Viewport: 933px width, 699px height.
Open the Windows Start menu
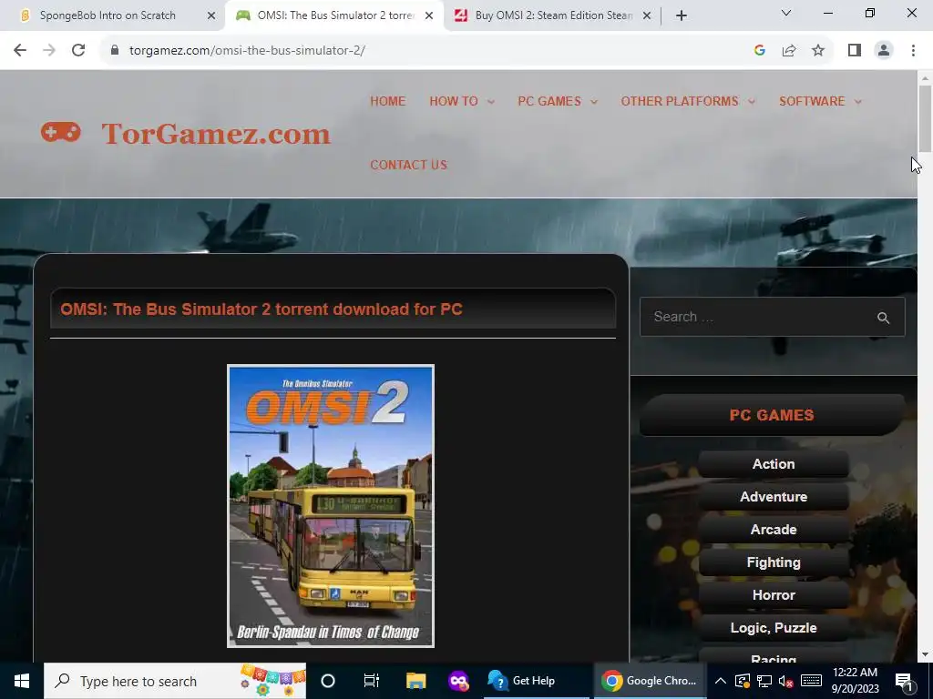(22, 681)
